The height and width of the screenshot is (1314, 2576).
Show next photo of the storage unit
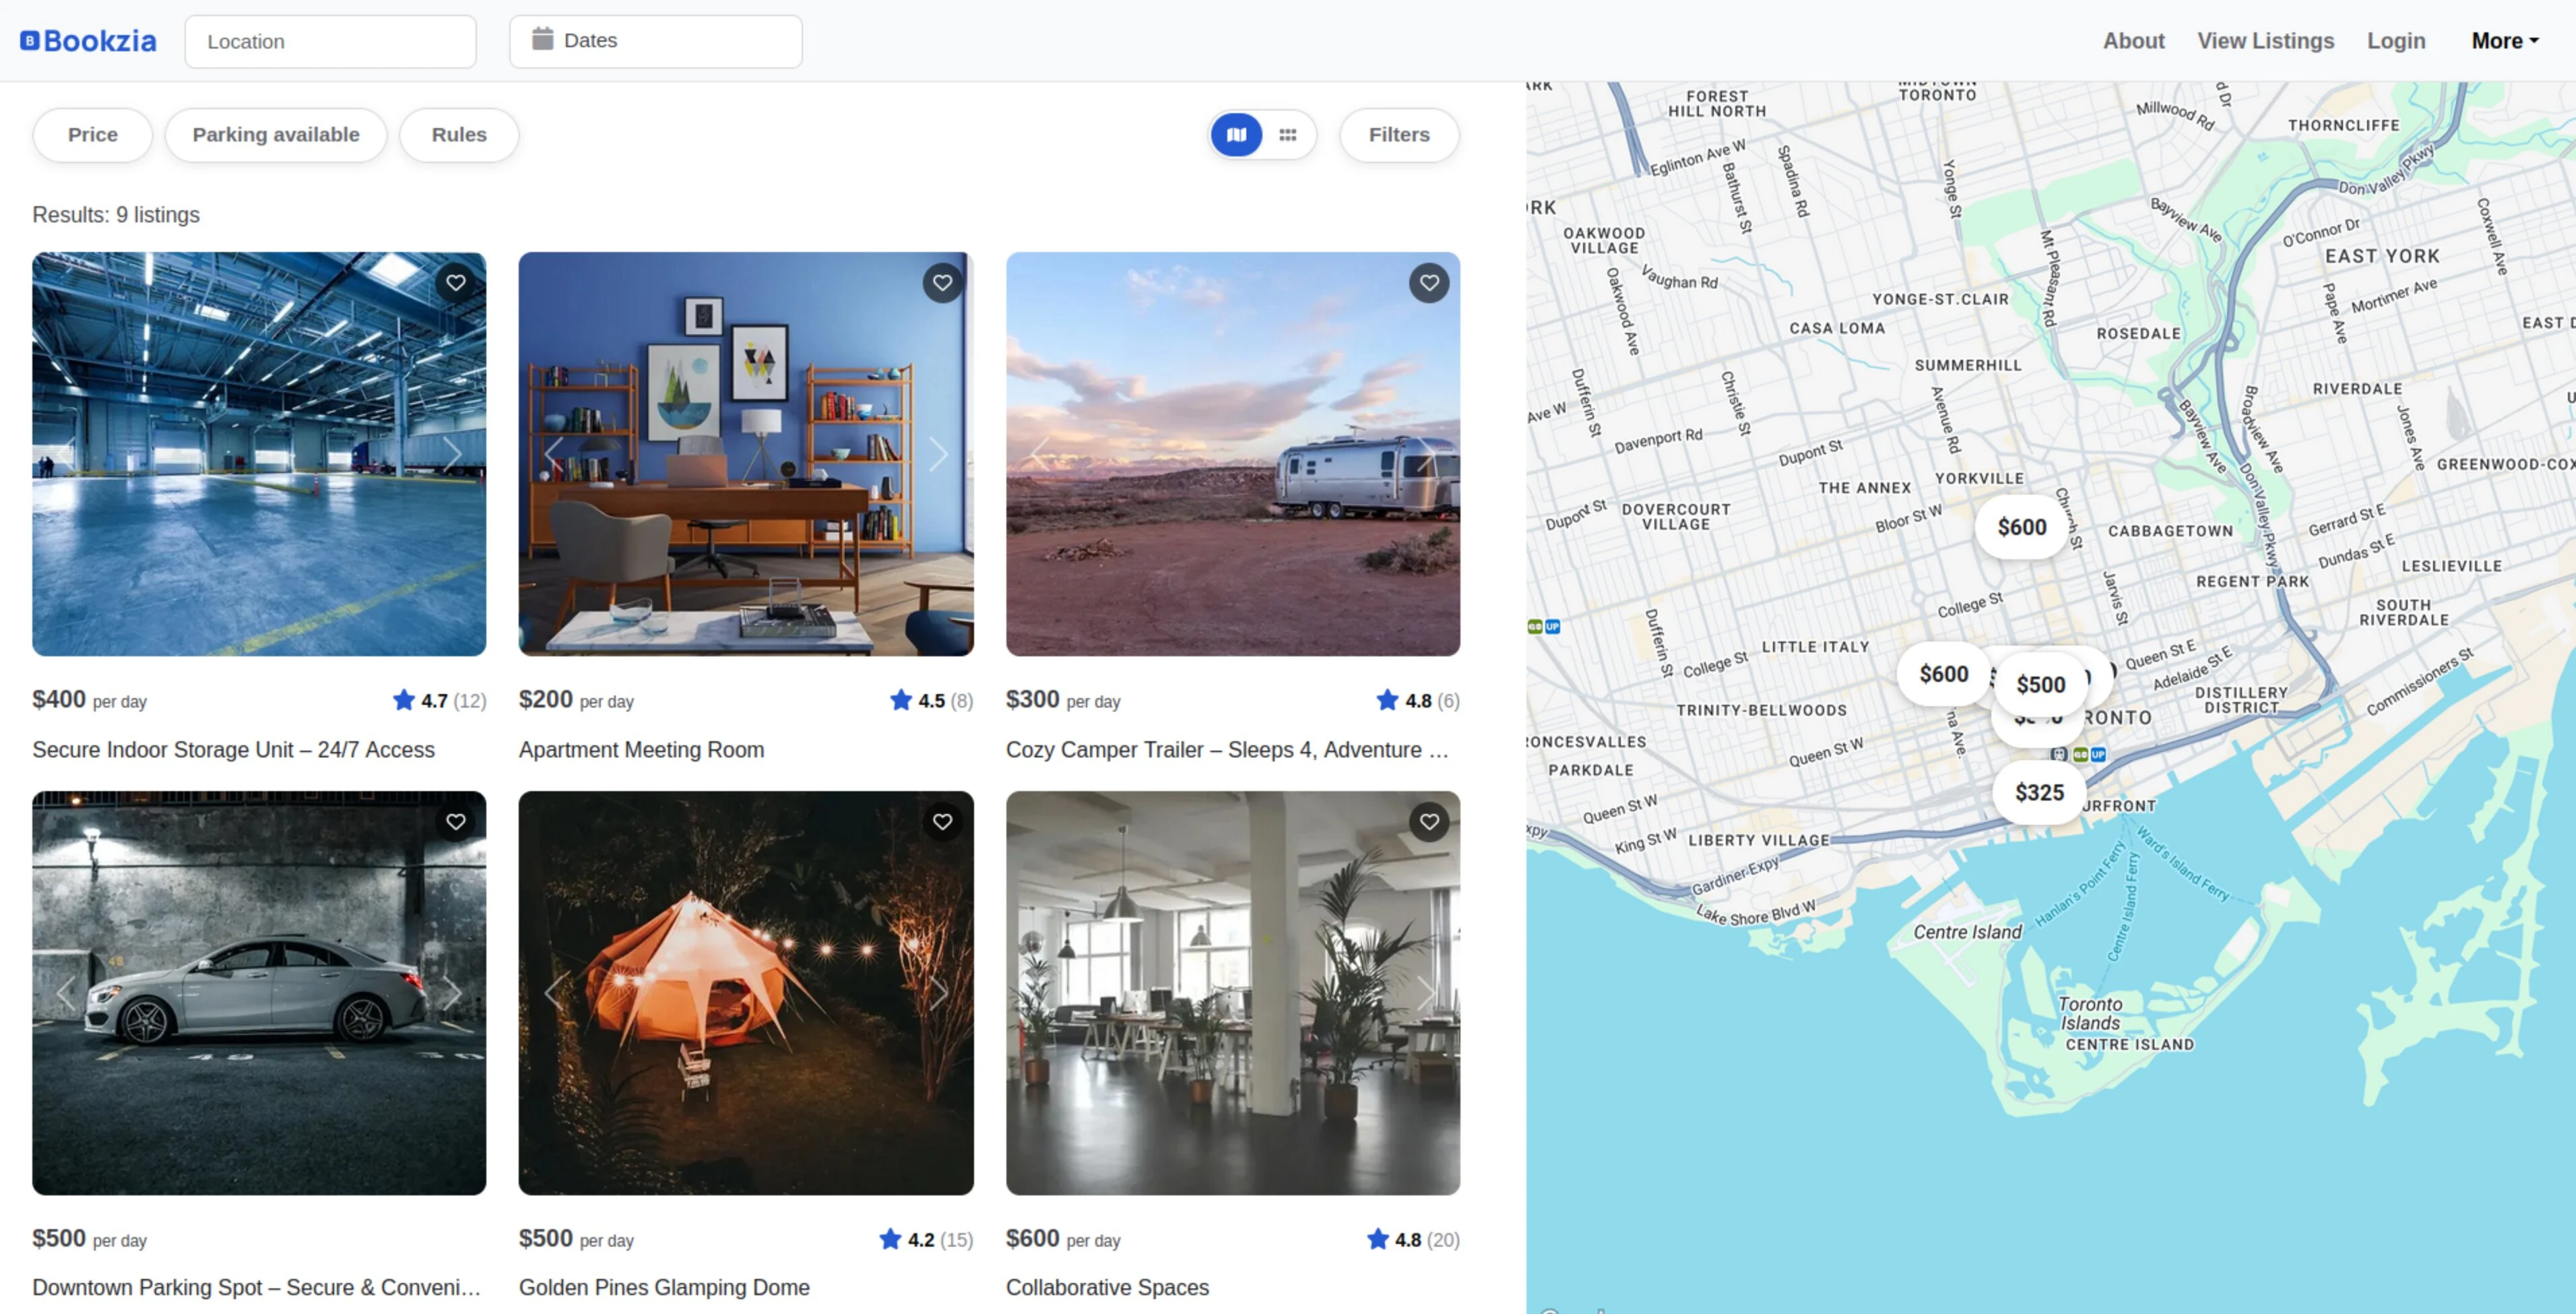tap(452, 454)
